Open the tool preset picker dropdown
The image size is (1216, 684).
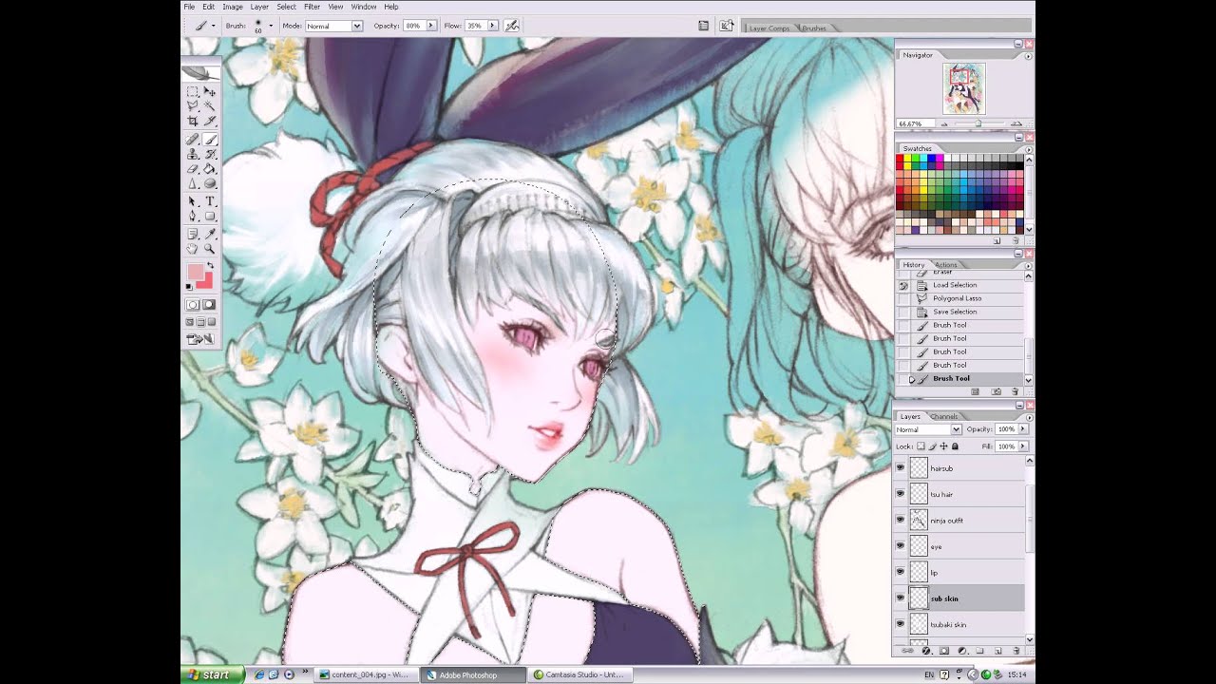tap(214, 26)
